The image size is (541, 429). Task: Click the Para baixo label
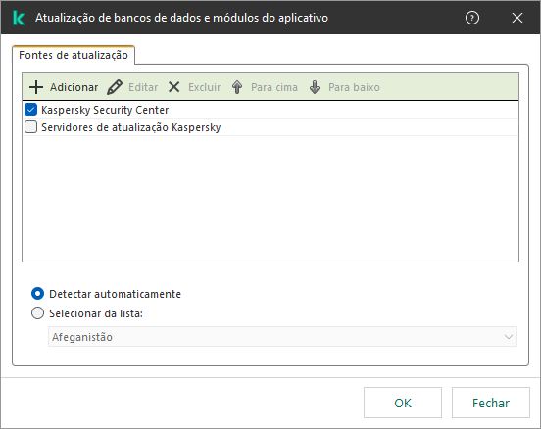pyautogui.click(x=354, y=87)
